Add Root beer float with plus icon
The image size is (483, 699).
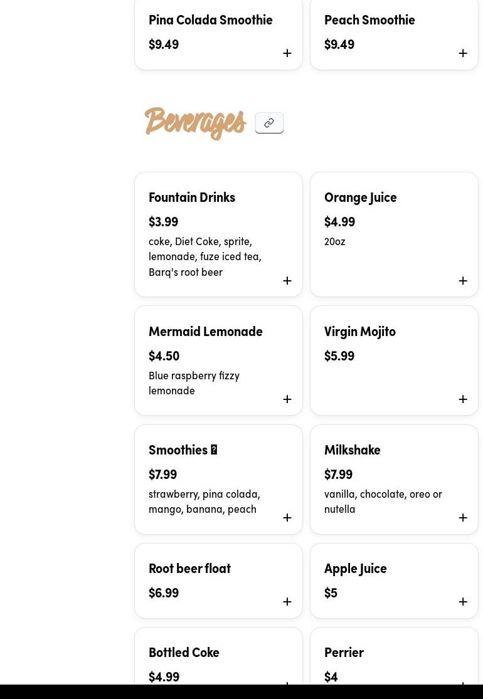(287, 602)
